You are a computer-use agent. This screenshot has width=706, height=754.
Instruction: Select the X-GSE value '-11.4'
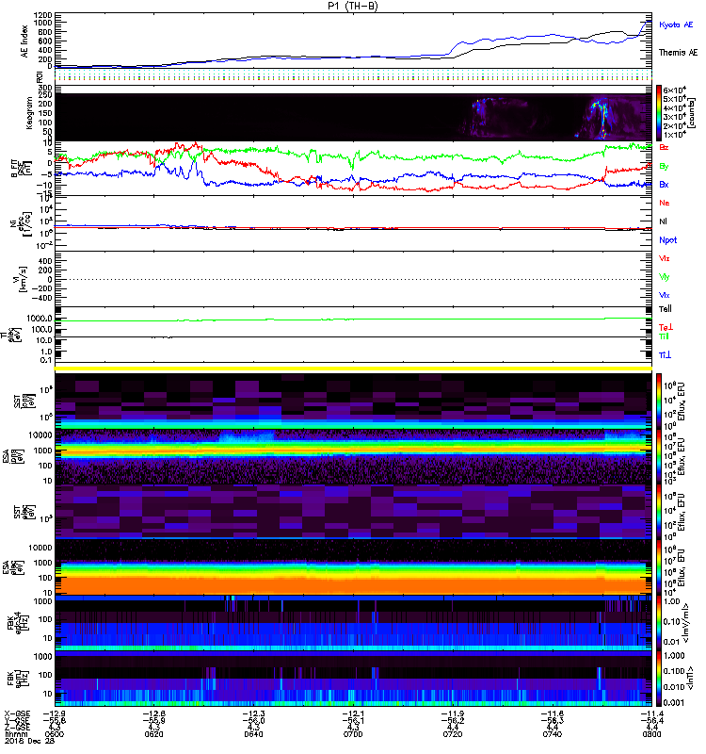click(x=651, y=714)
